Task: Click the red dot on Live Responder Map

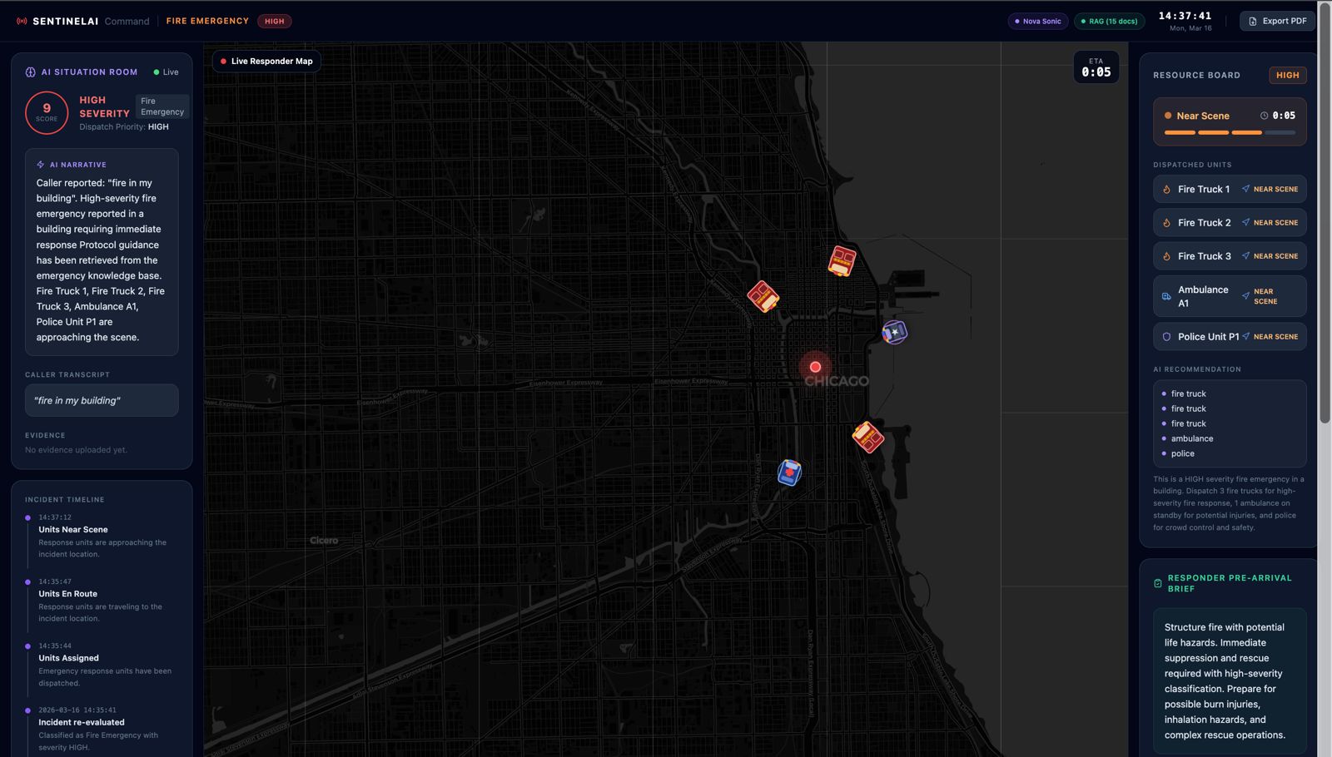Action: pyautogui.click(x=223, y=62)
